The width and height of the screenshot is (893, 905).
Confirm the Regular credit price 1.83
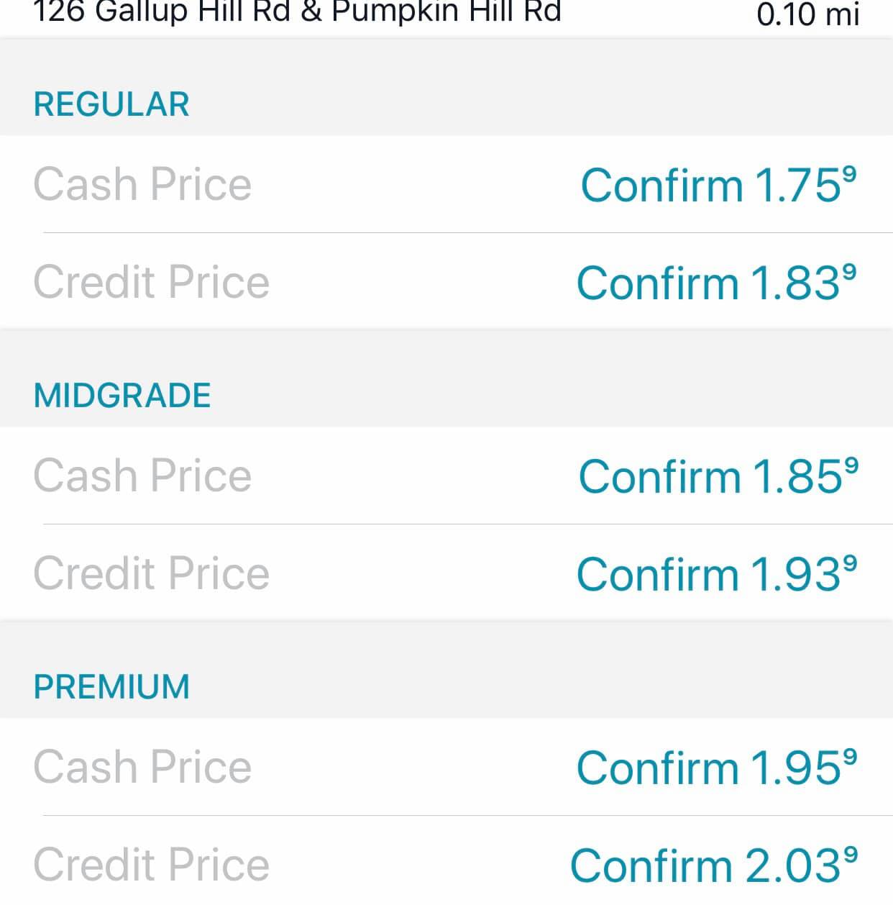coord(716,283)
